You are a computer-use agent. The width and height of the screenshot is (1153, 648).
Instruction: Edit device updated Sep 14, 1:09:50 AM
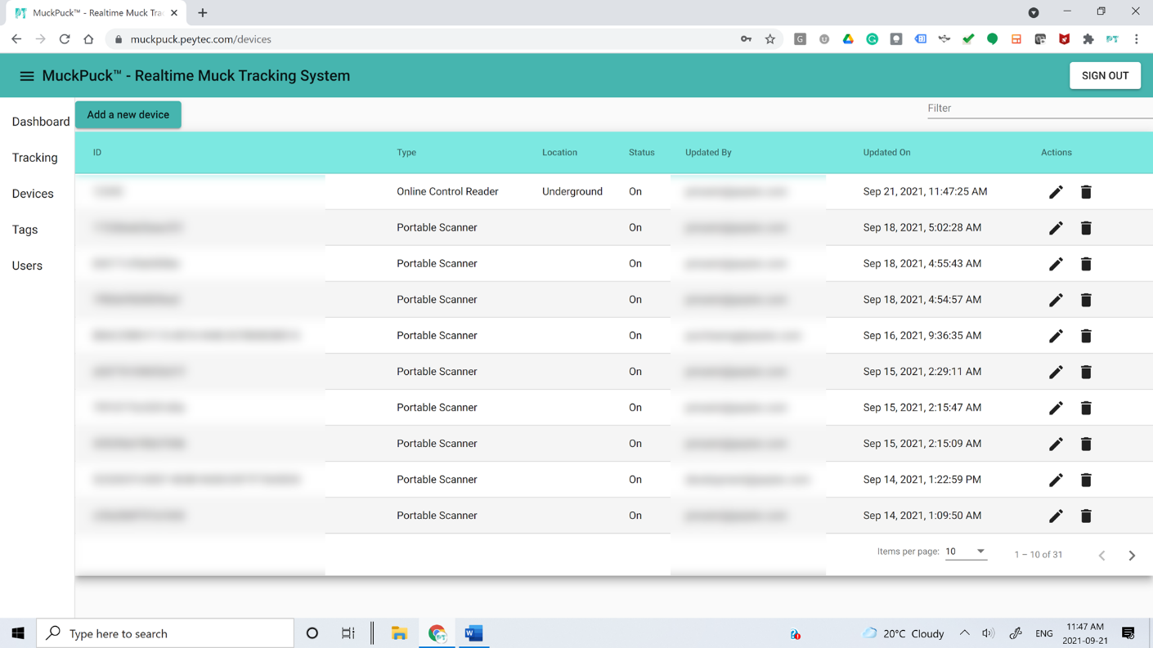pos(1056,516)
